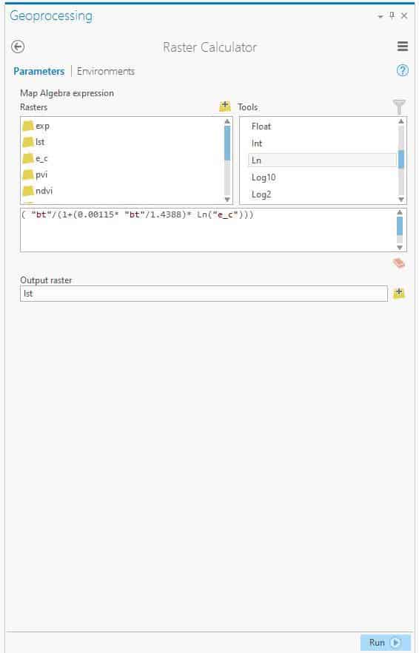The image size is (419, 653).
Task: Open tool help question mark icon
Action: point(402,71)
